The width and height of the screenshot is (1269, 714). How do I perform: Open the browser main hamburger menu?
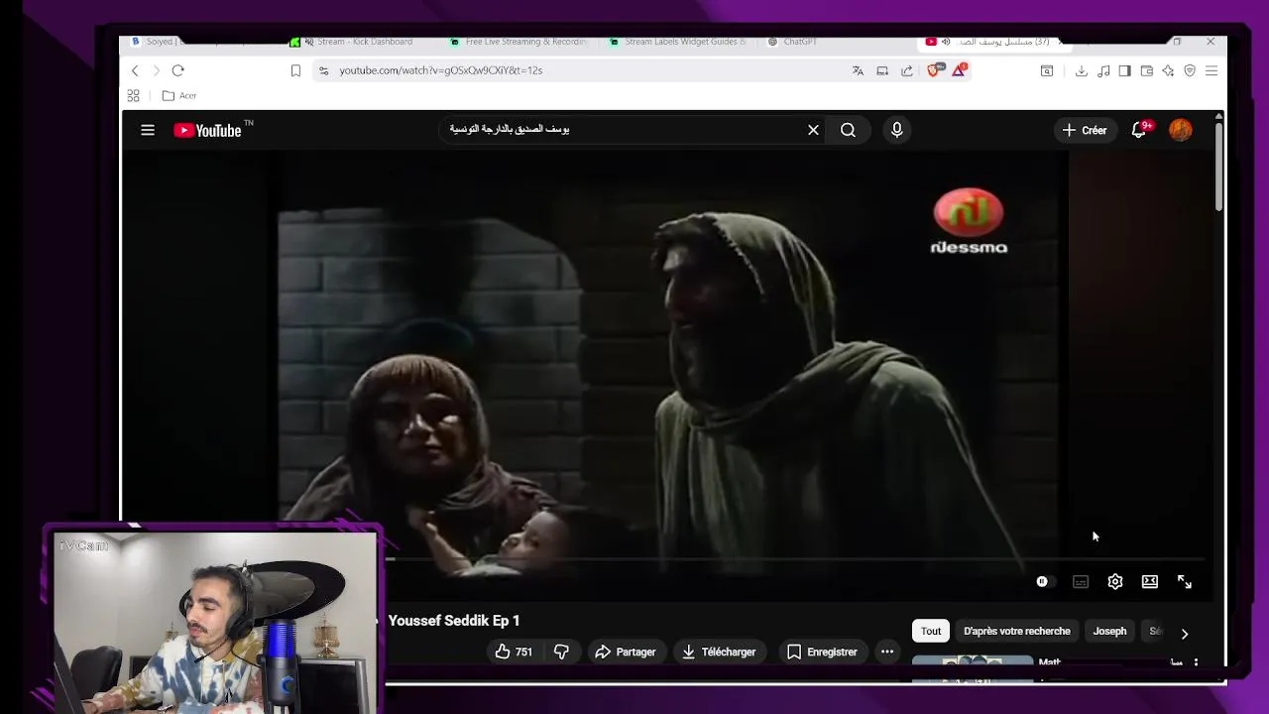[x=1211, y=70]
